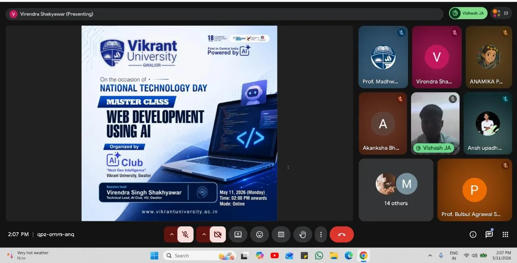Select the 14 others participant tile
Viewport: 517px width, 263px height.
[396, 190]
